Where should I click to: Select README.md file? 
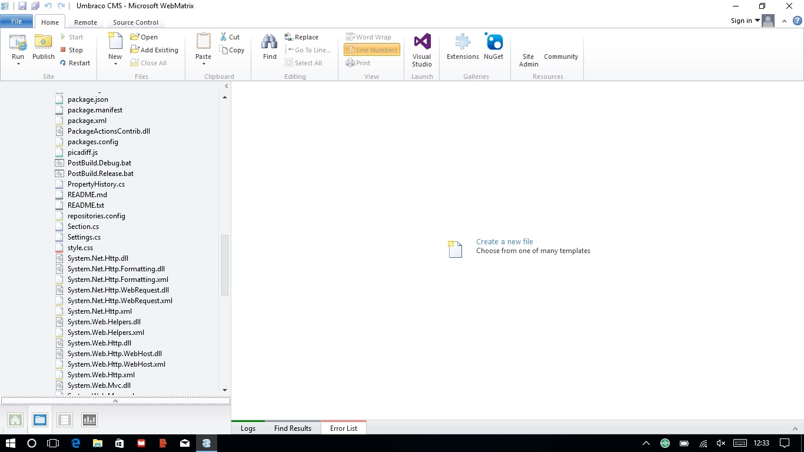(87, 195)
